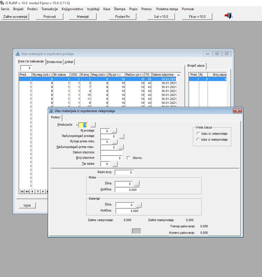Image resolution: width=262 pixels, height=277 pixels.
Task: Click the Datum izlaznice input field
Action: [111, 152]
